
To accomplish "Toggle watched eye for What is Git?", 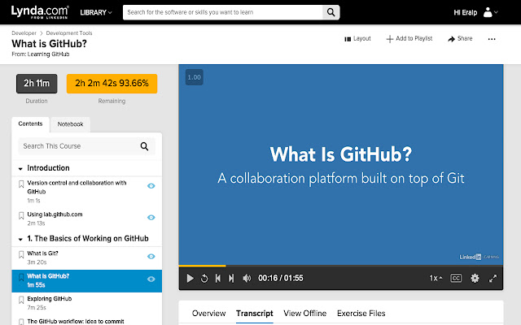I will pos(151,257).
